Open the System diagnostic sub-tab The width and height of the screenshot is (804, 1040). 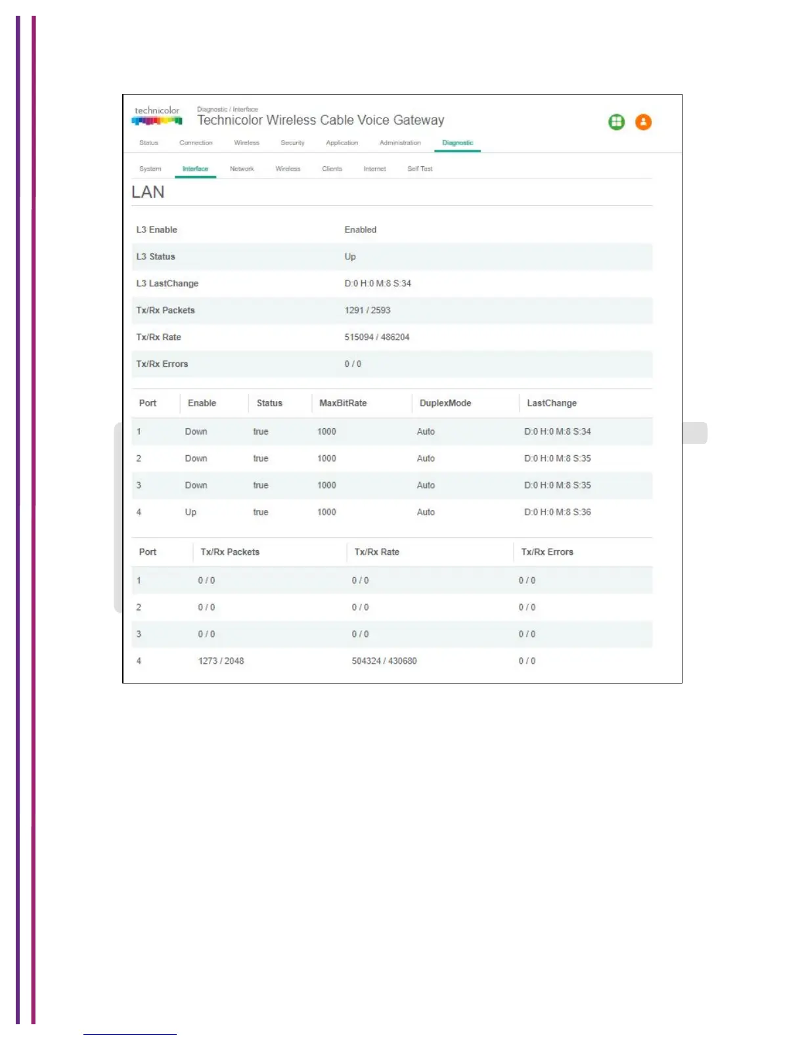(x=150, y=169)
